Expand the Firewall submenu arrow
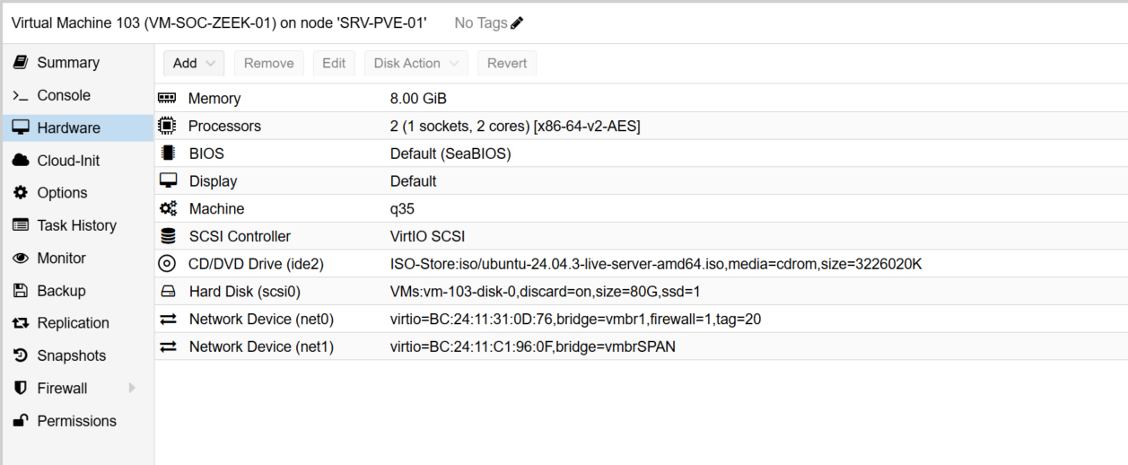 coord(133,388)
